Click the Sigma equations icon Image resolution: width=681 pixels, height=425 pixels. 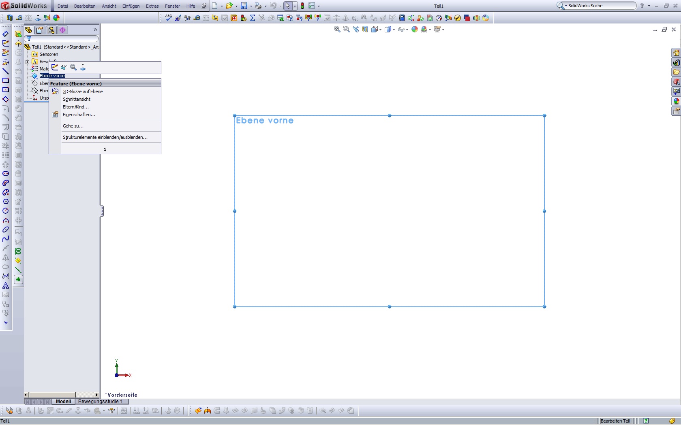point(253,18)
